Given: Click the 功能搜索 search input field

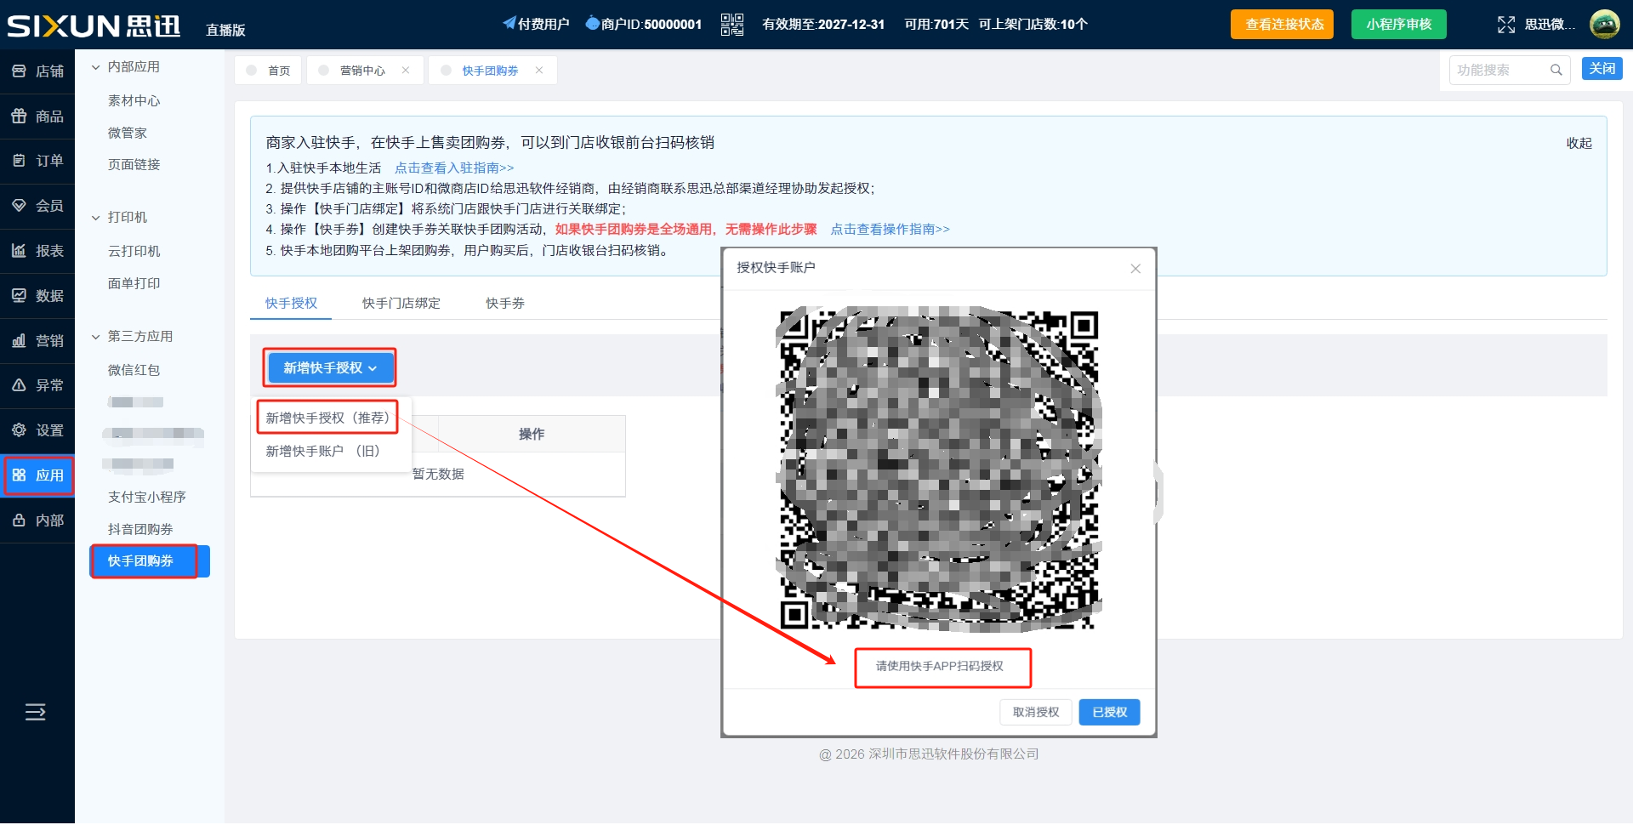Looking at the screenshot, I should click(x=1500, y=70).
